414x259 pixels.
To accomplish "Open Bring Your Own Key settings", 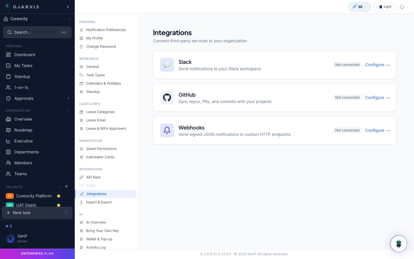I will pyautogui.click(x=106, y=231).
